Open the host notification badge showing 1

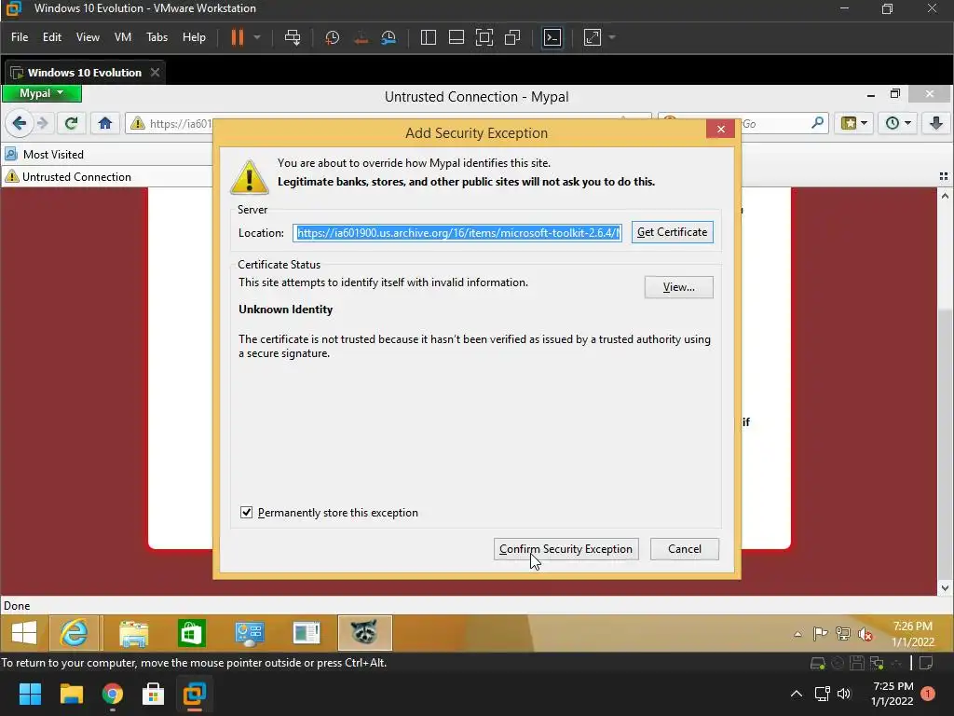coord(928,694)
